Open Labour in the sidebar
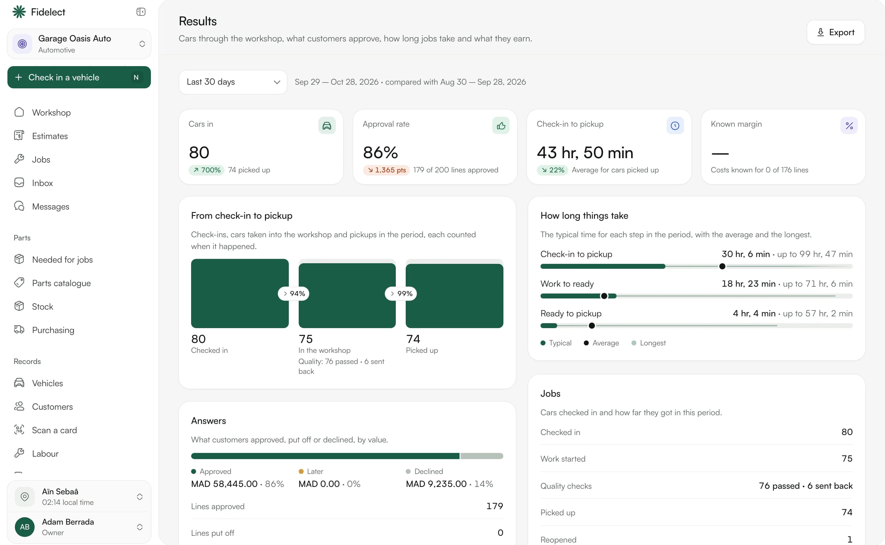885x545 pixels. [x=79, y=454]
